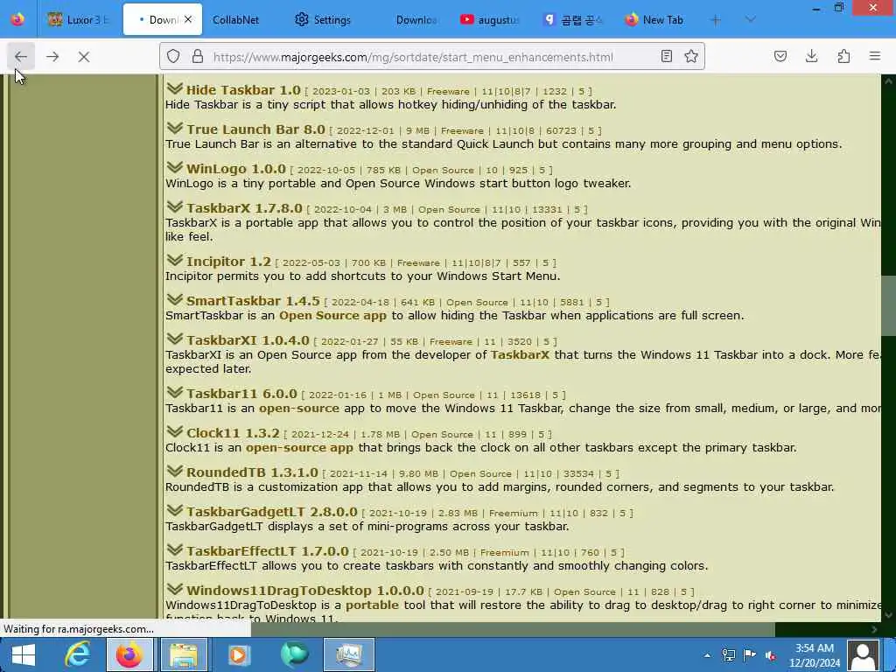The height and width of the screenshot is (672, 896).
Task: Expand details arrow for Clock11 1.3.2
Action: (174, 431)
